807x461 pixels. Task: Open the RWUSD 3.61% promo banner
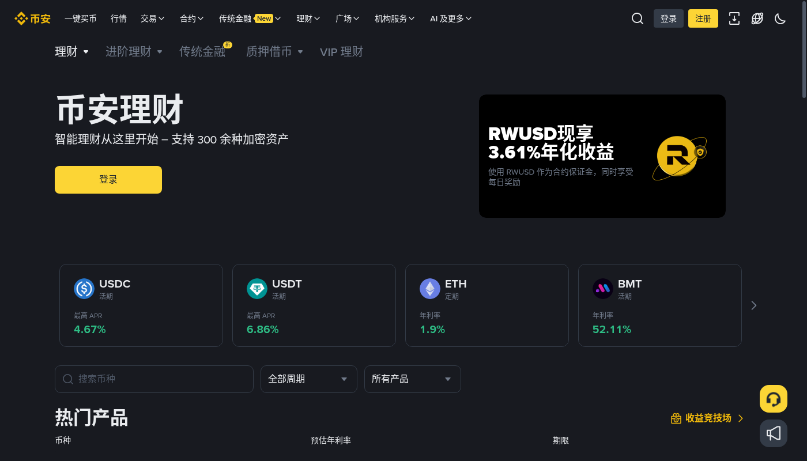point(602,156)
